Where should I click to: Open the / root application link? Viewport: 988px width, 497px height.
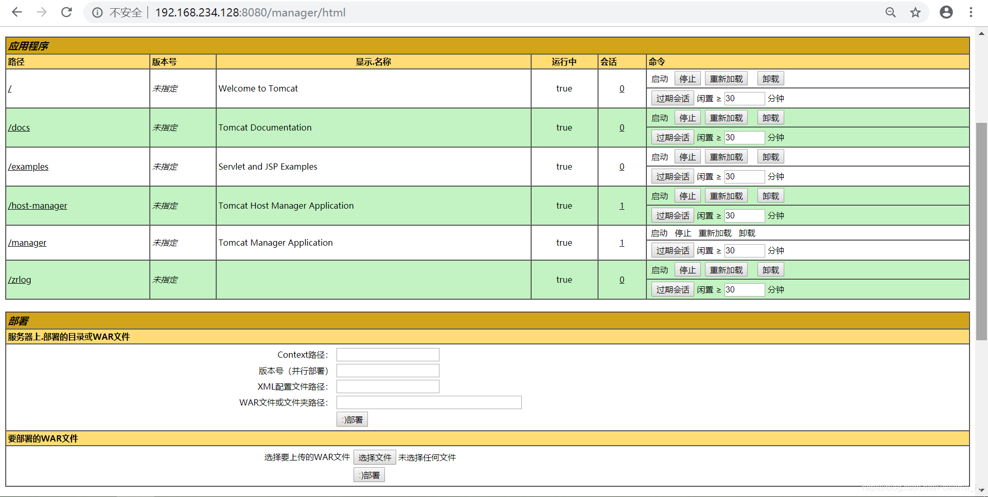pyautogui.click(x=10, y=88)
